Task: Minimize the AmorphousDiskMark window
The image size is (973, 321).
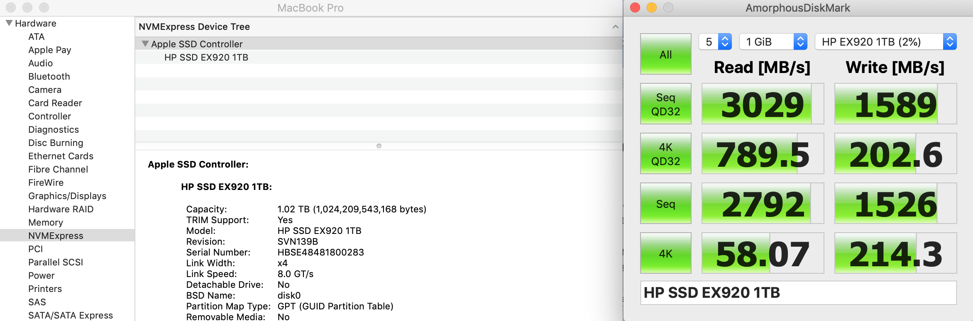Action: (652, 7)
